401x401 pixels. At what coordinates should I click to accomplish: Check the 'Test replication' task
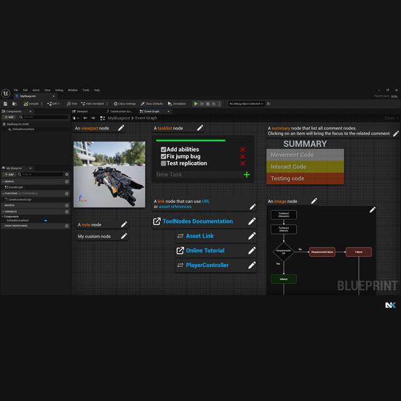pos(164,163)
